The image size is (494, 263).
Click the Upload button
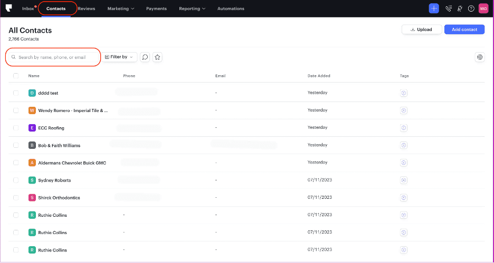[x=421, y=29]
